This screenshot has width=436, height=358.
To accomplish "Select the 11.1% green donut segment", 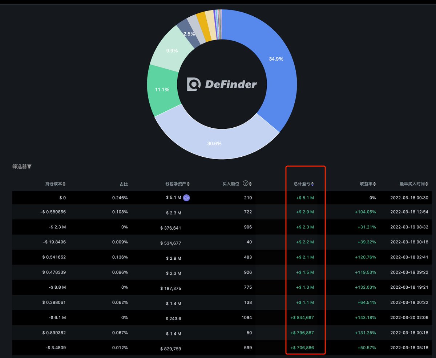I will 162,89.
